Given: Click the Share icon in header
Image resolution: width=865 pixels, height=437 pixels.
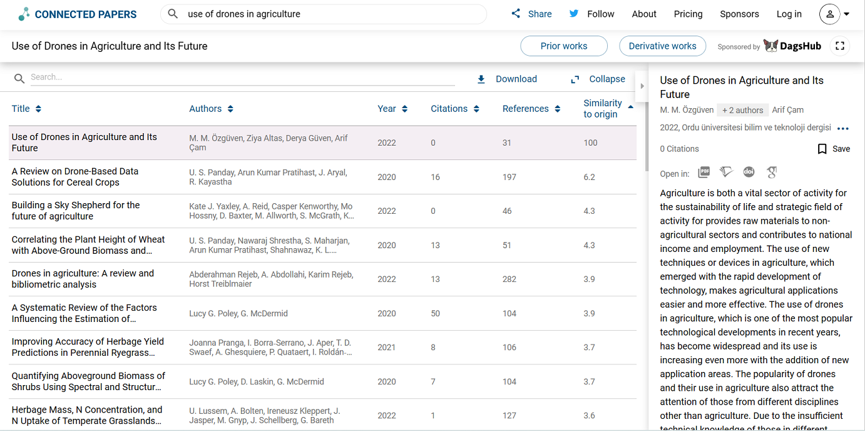Looking at the screenshot, I should [x=516, y=14].
